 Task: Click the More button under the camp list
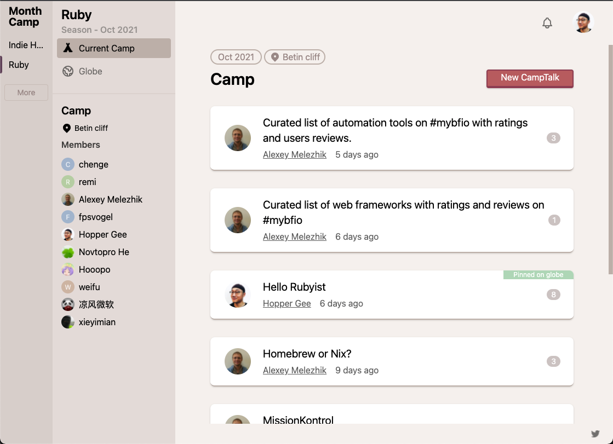tap(26, 92)
